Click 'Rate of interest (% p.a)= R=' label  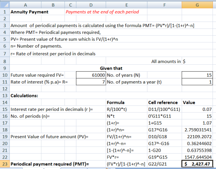click(39, 82)
